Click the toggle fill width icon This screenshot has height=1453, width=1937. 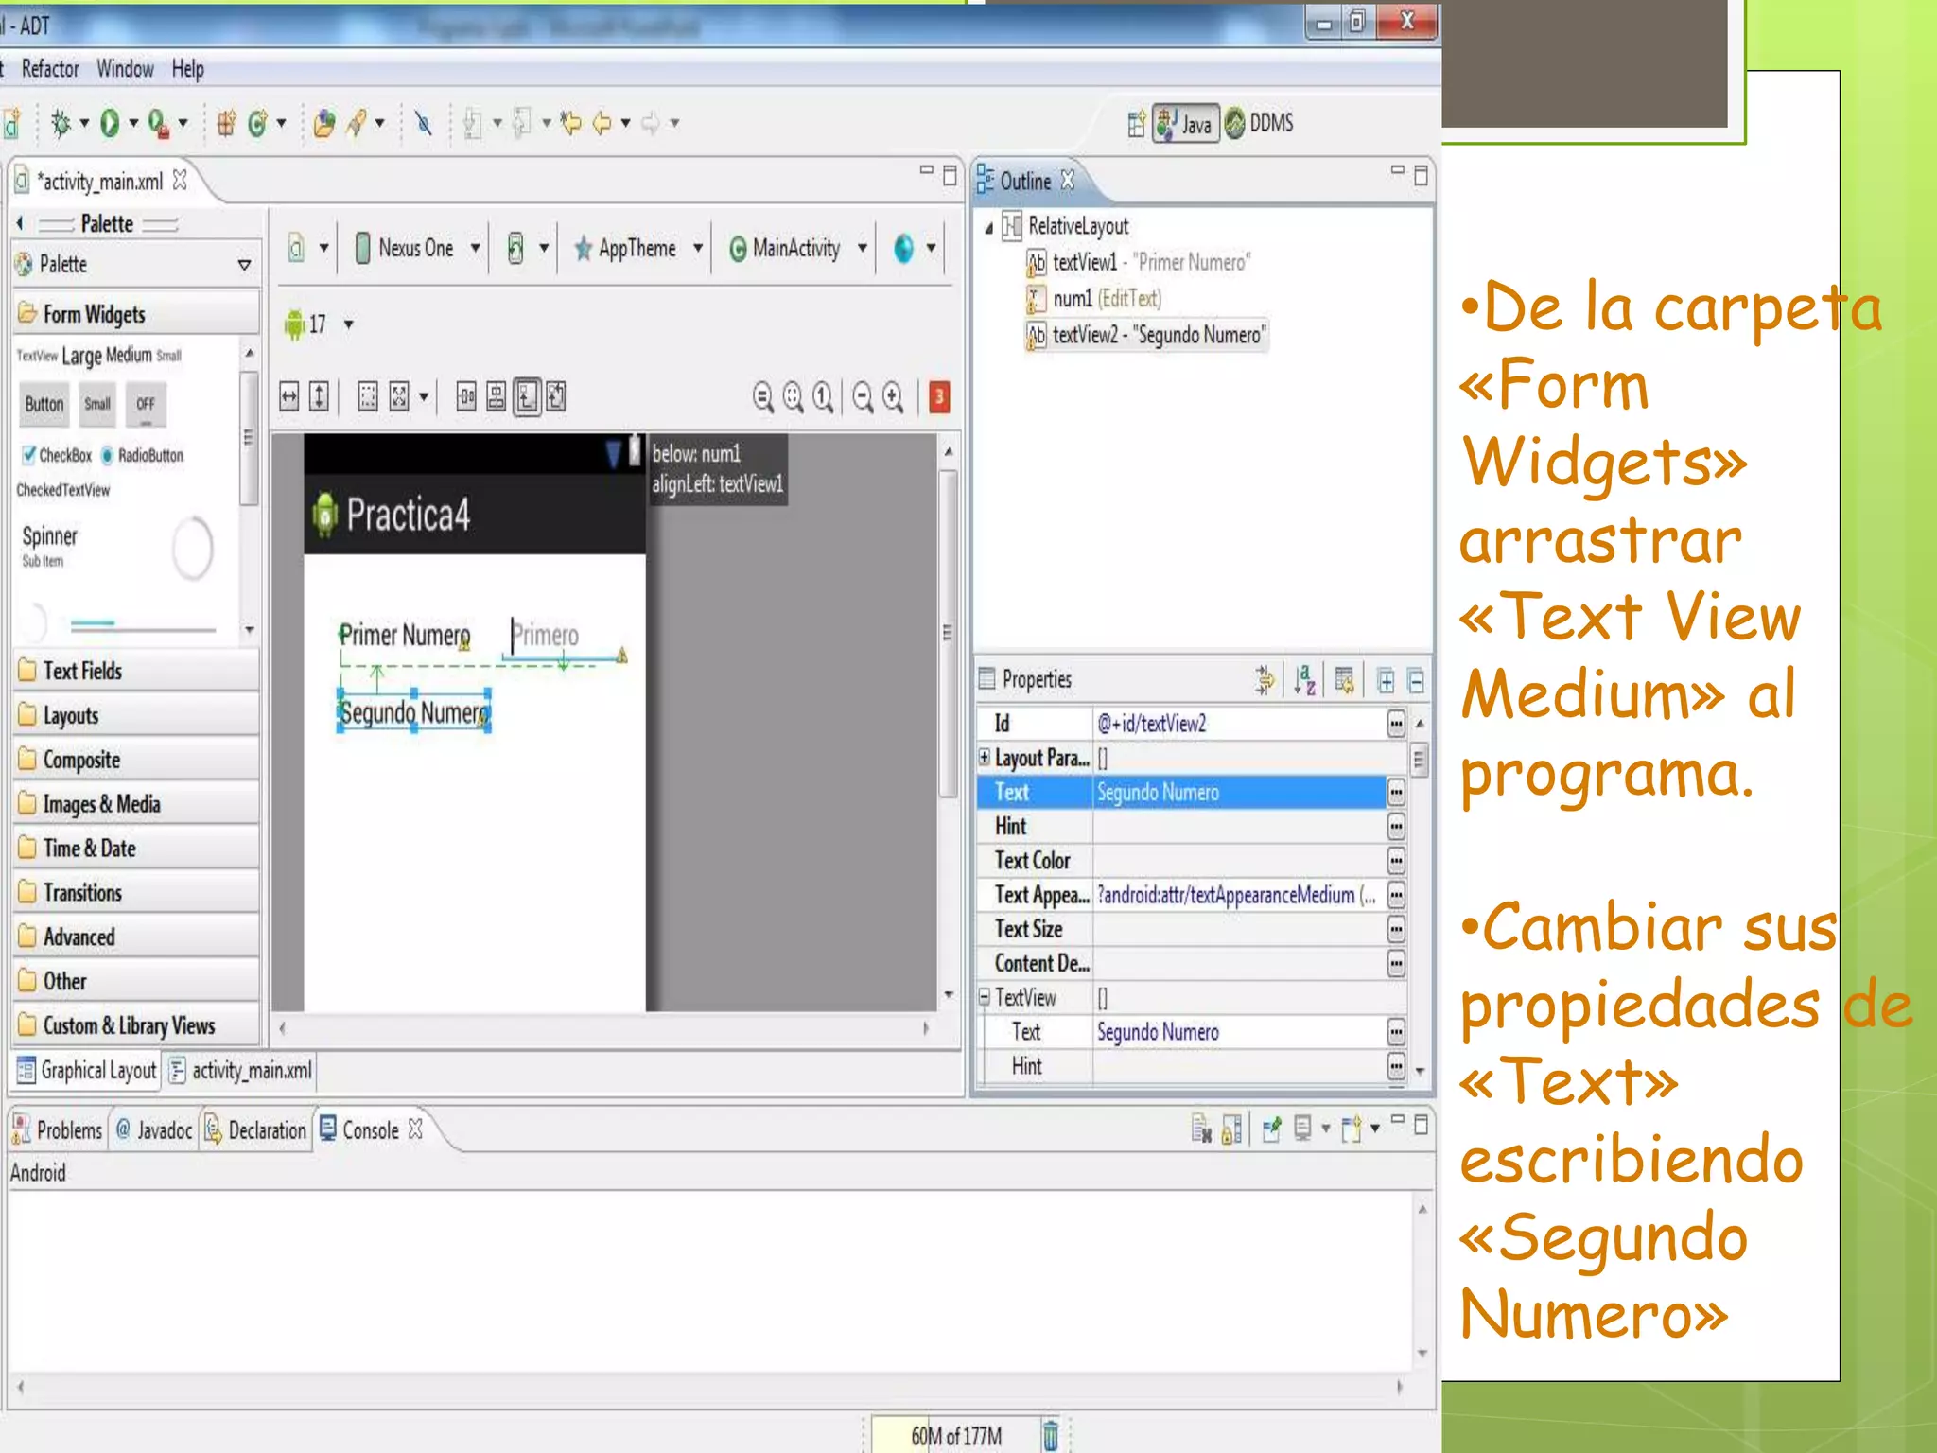[289, 396]
